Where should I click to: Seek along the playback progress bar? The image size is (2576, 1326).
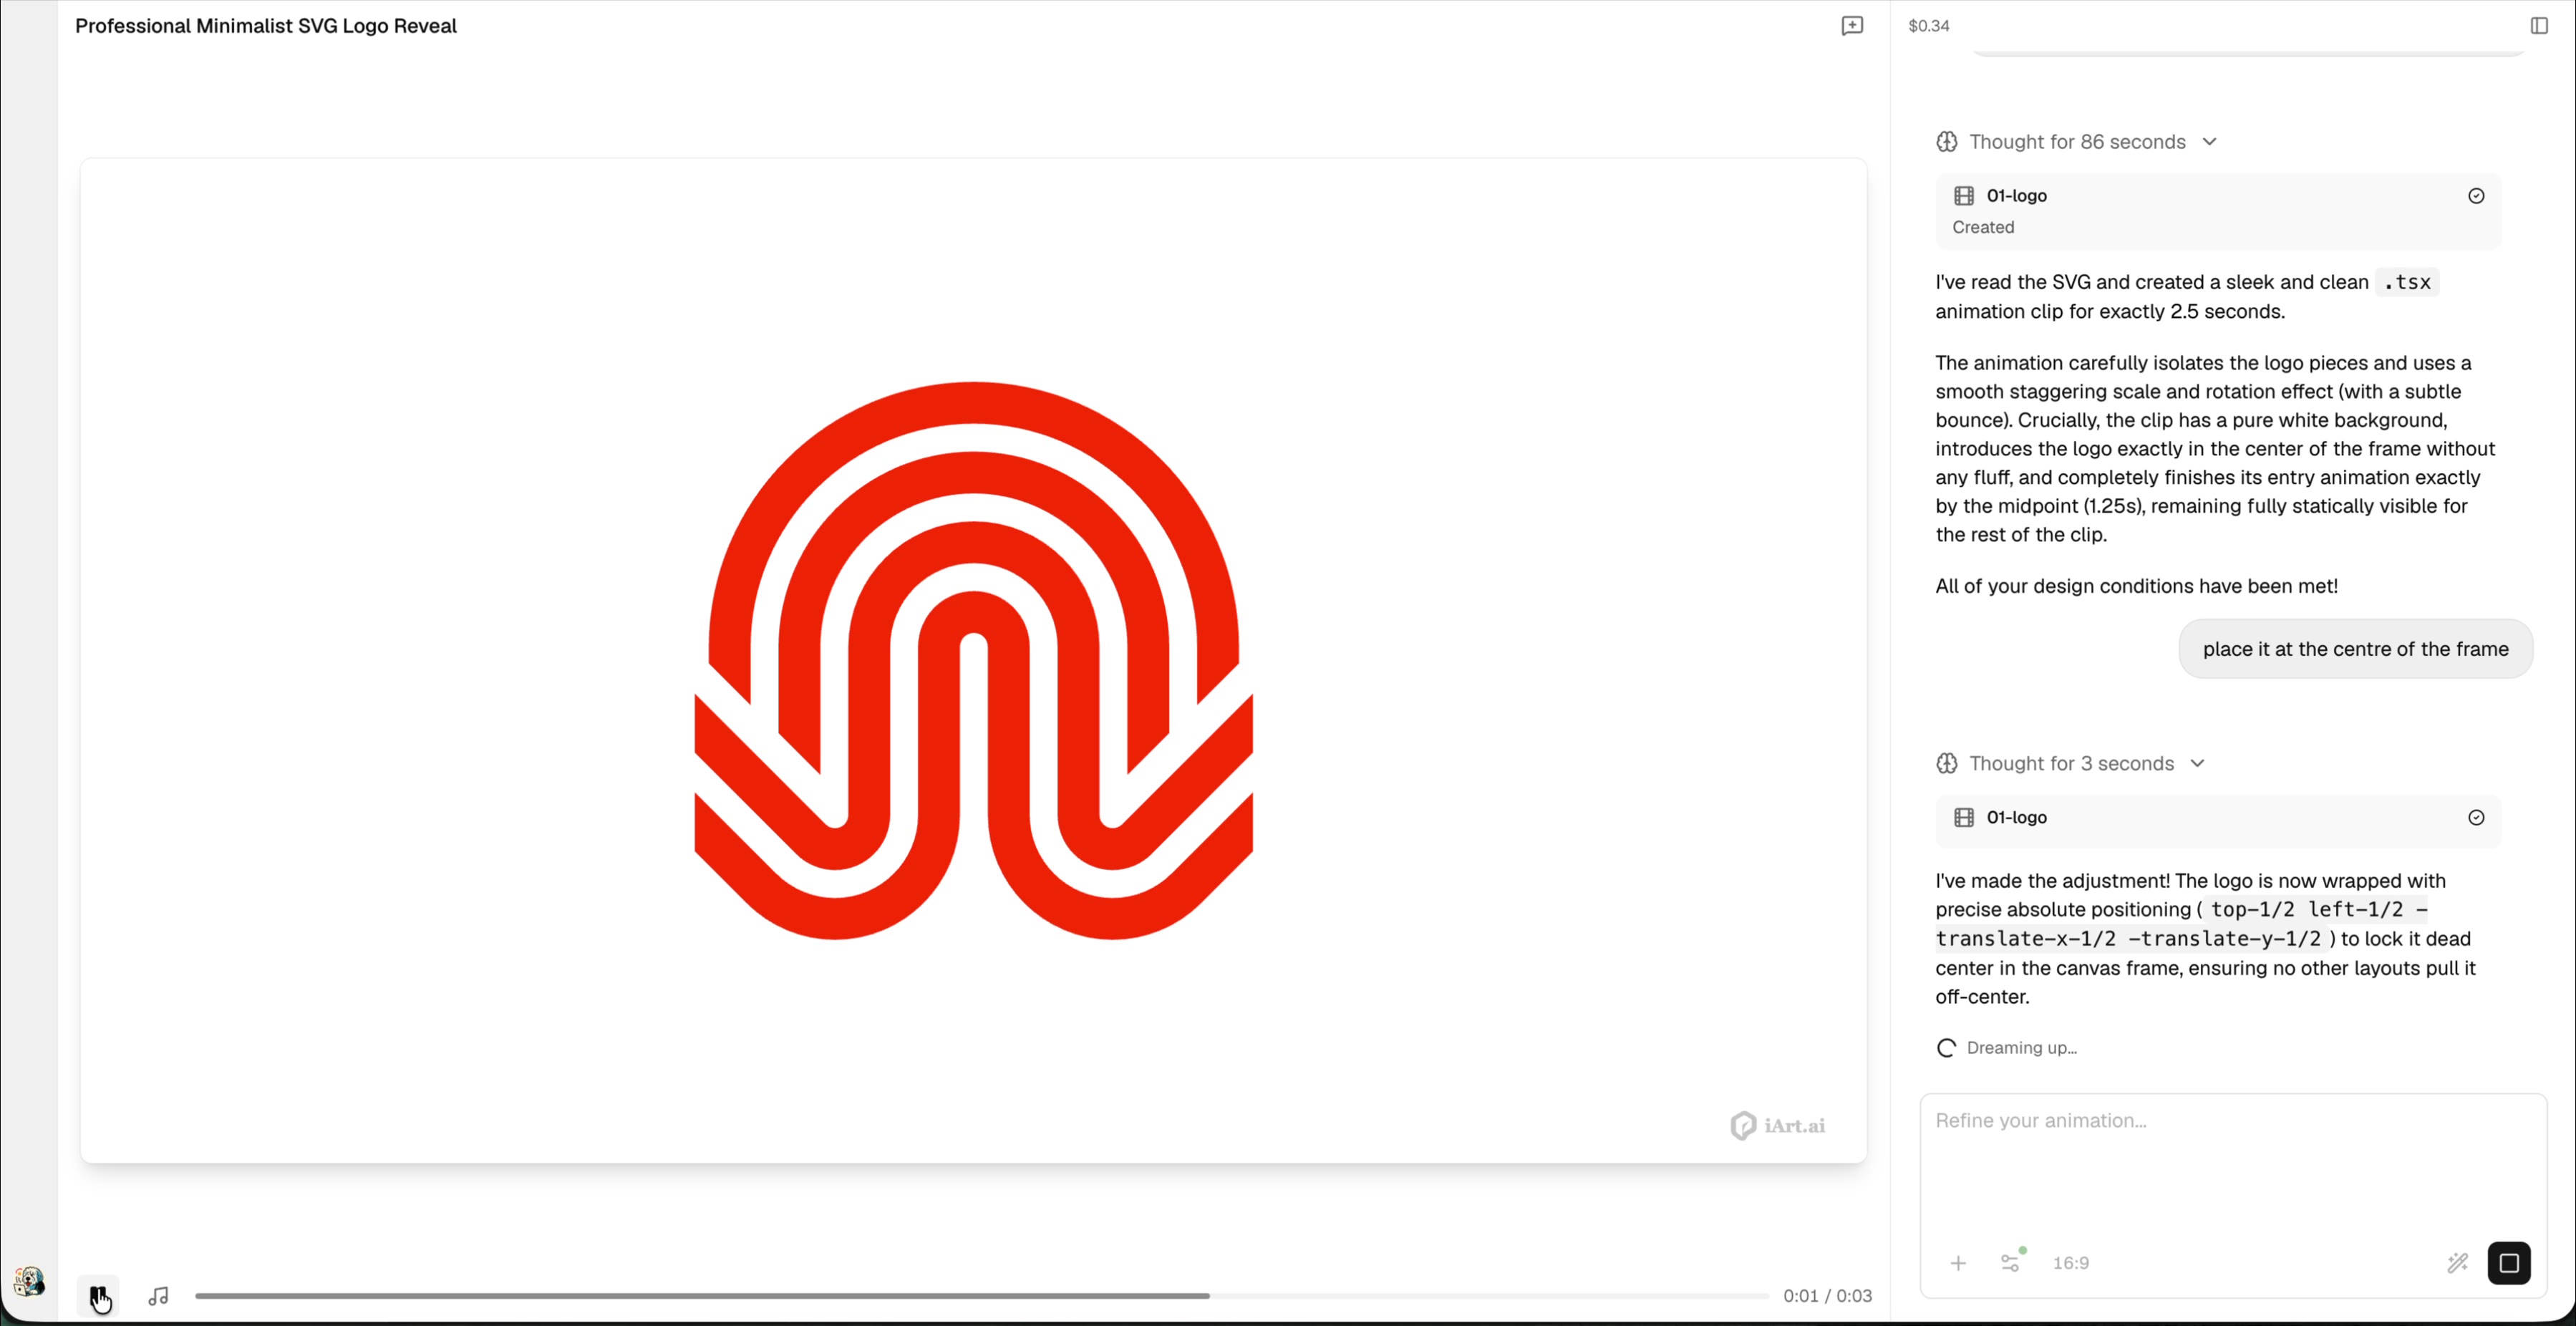(x=981, y=1296)
